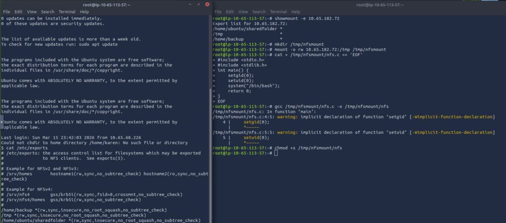This screenshot has height=223, width=506.
Task: Click '# Example for NFSv4:' comment
Action: pyautogui.click(x=27, y=189)
